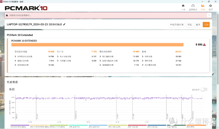The image size is (219, 129).
Task: Click the pencil icon to rename result
Action: click(64, 24)
